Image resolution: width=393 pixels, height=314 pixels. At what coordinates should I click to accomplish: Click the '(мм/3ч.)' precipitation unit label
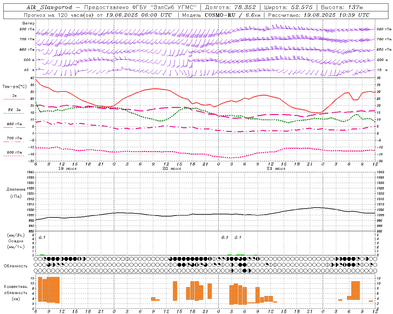tap(16, 235)
